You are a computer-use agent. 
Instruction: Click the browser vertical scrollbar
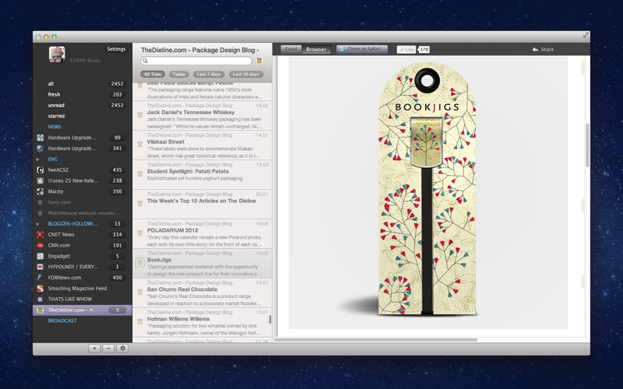pos(587,145)
